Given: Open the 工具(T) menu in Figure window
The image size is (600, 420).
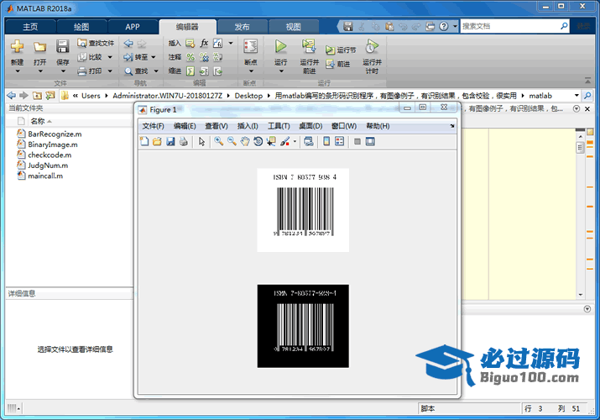Looking at the screenshot, I should click(279, 126).
